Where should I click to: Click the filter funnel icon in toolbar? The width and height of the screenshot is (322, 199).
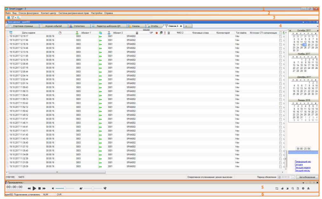(x=12, y=17)
